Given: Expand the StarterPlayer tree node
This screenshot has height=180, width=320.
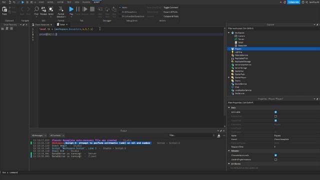Looking at the screenshot, I should coord(229,77).
